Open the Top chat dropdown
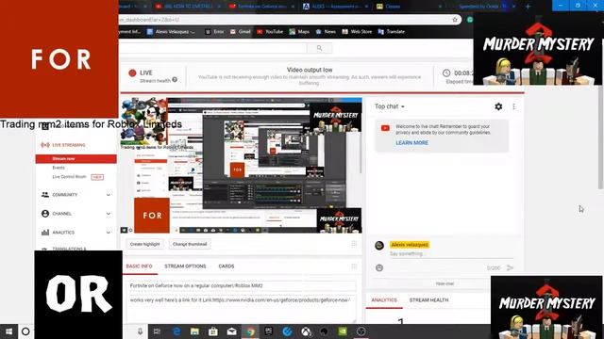Viewport: 604px width, 339px height. [x=390, y=106]
